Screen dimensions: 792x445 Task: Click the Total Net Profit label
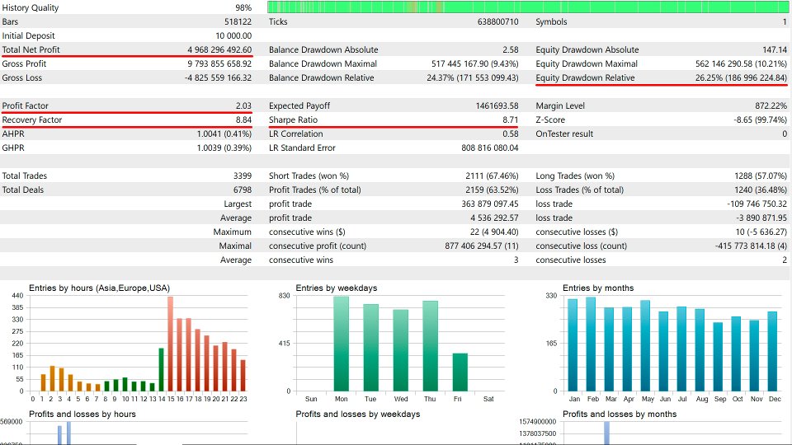point(31,49)
